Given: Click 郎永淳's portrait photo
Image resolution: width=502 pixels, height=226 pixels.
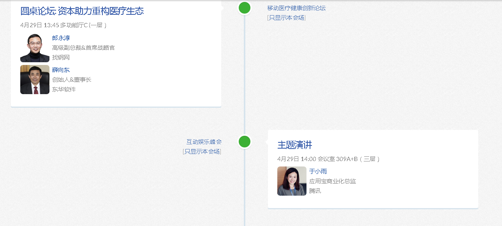Looking at the screenshot, I should pyautogui.click(x=35, y=48).
